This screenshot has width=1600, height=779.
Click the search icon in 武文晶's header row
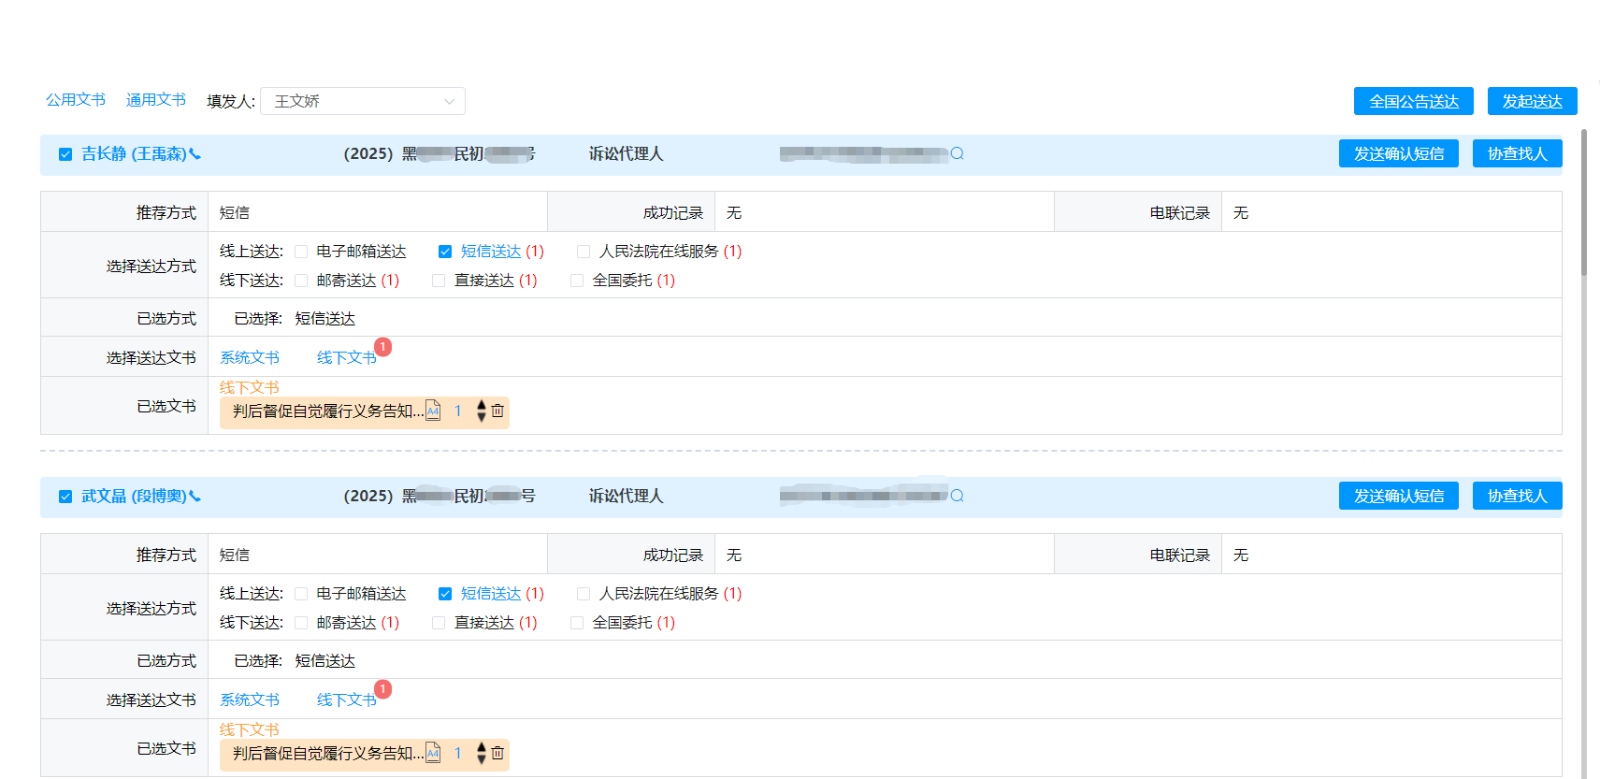point(957,497)
